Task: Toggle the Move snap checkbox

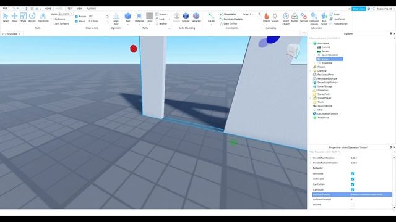Action: click(77, 22)
